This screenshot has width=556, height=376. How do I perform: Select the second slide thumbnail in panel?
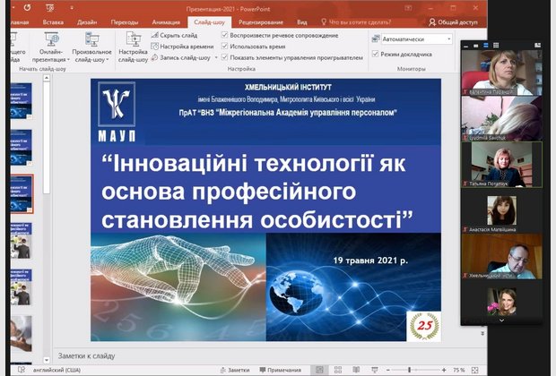point(21,147)
